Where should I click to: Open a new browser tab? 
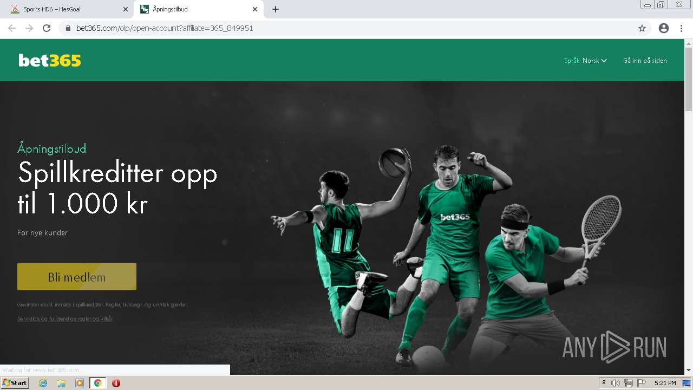275,9
